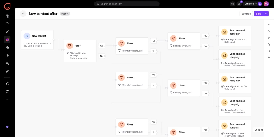Click Yes label leading to Essential full Suite
This screenshot has width=274, height=137.
click(x=205, y=36)
